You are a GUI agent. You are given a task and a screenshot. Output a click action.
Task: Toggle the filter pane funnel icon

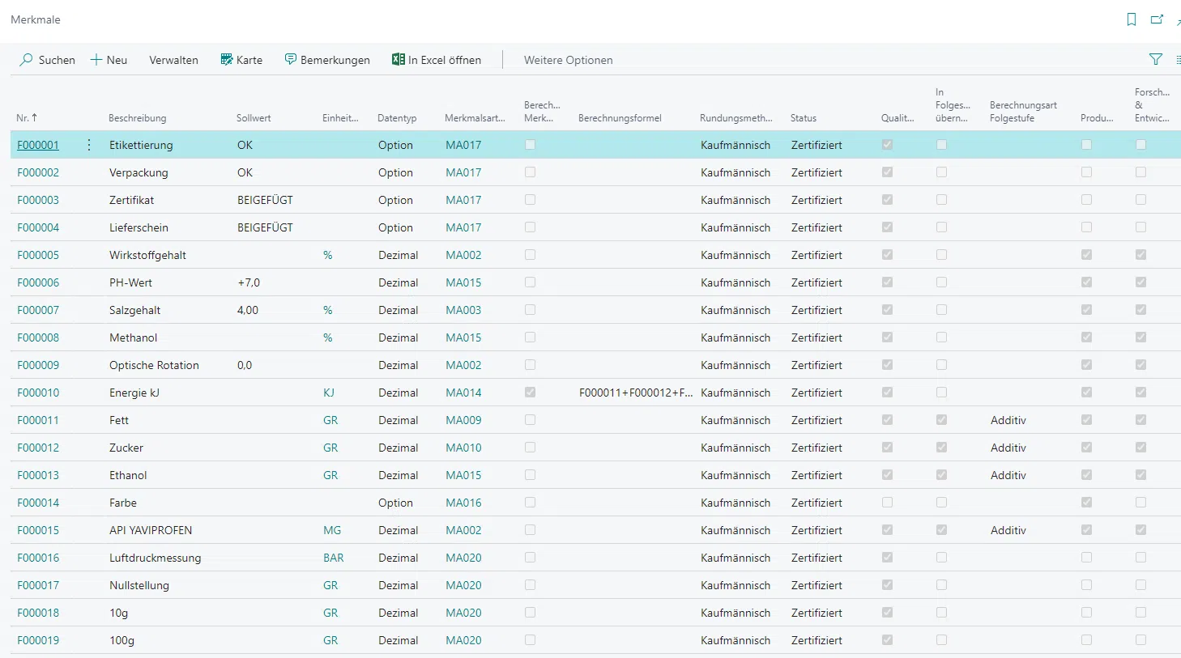pyautogui.click(x=1156, y=59)
